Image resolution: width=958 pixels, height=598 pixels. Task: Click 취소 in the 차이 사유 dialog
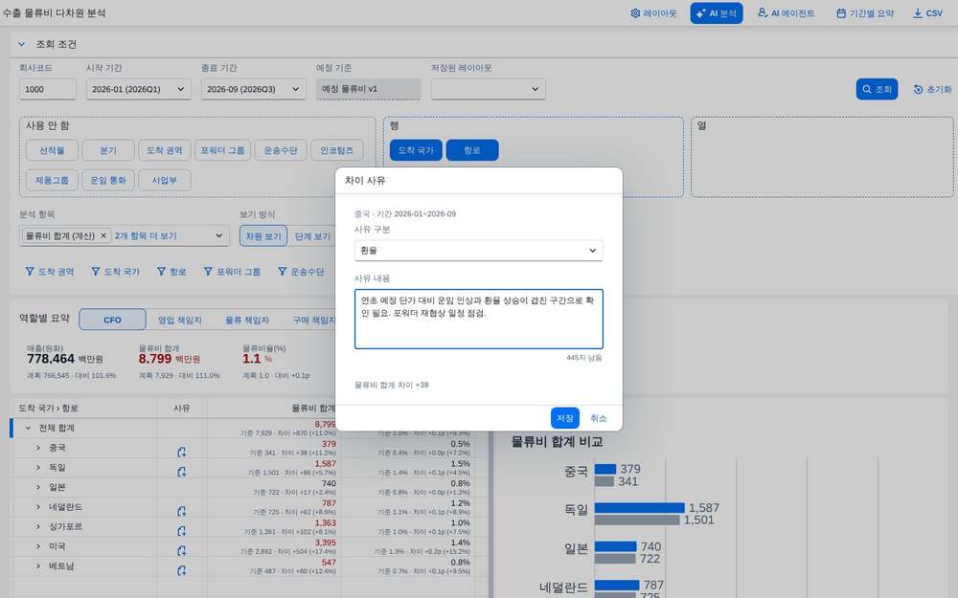[x=598, y=418]
